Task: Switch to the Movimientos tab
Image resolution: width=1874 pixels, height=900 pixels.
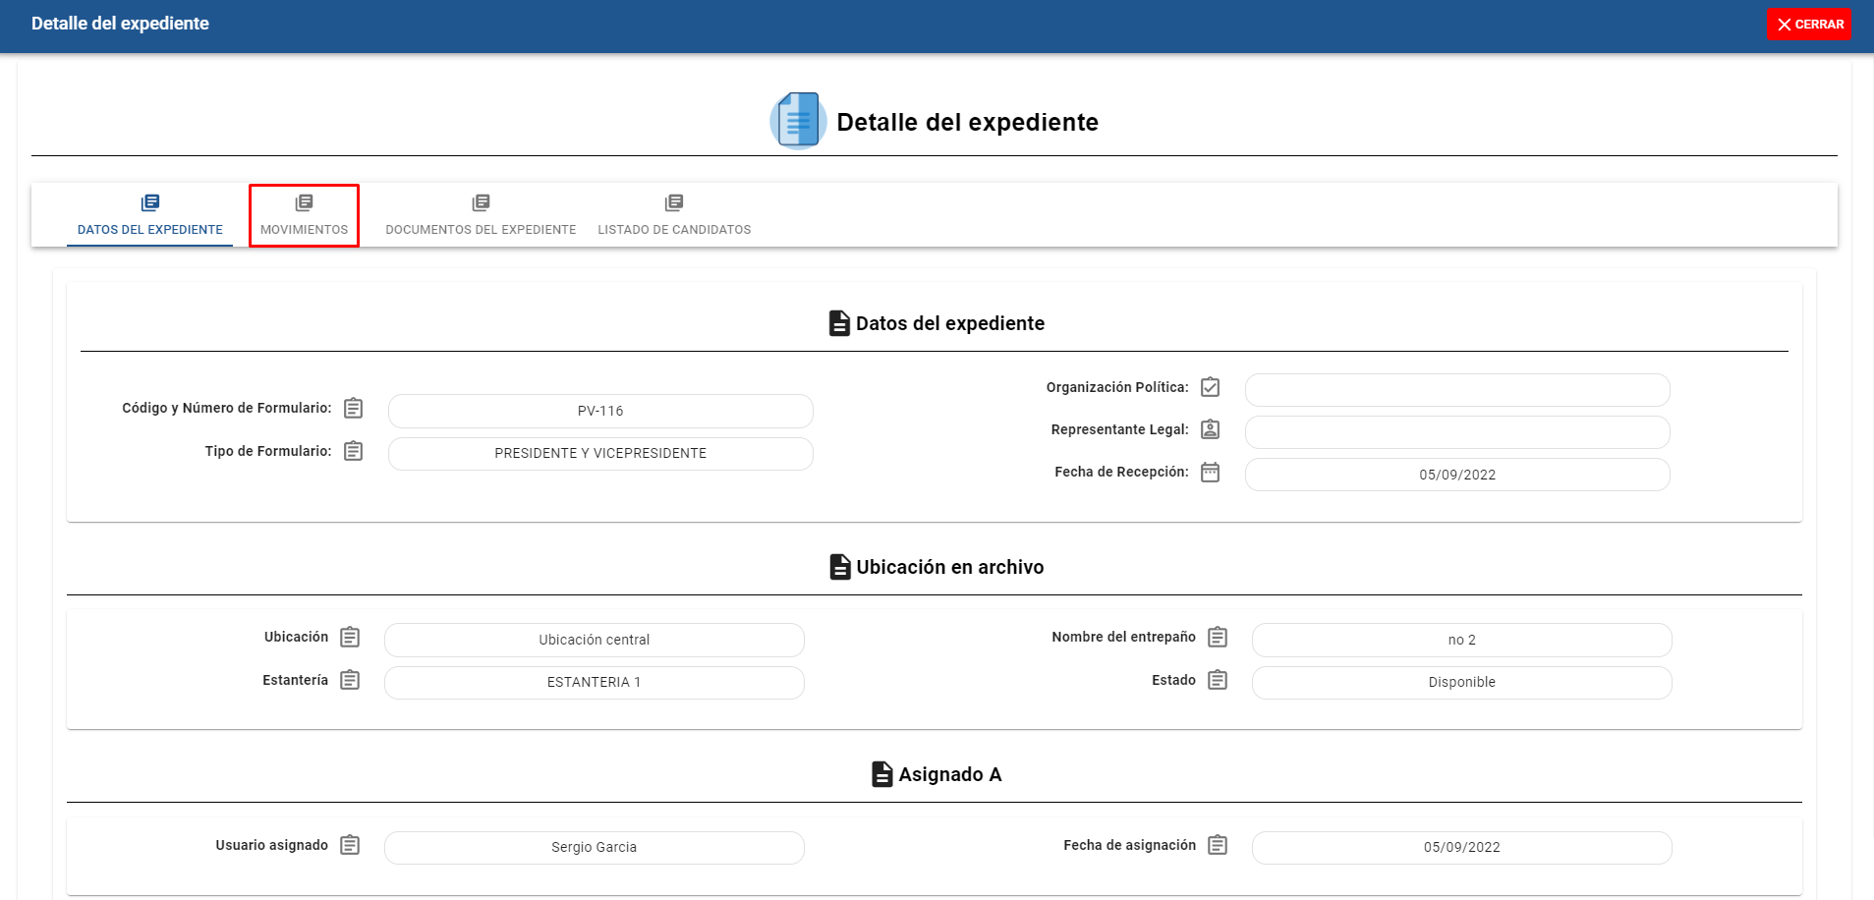Action: [304, 215]
